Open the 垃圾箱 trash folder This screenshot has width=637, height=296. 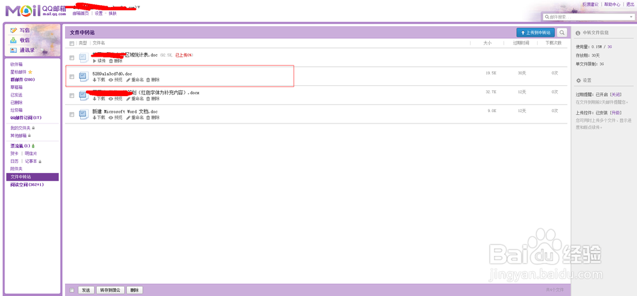17,110
